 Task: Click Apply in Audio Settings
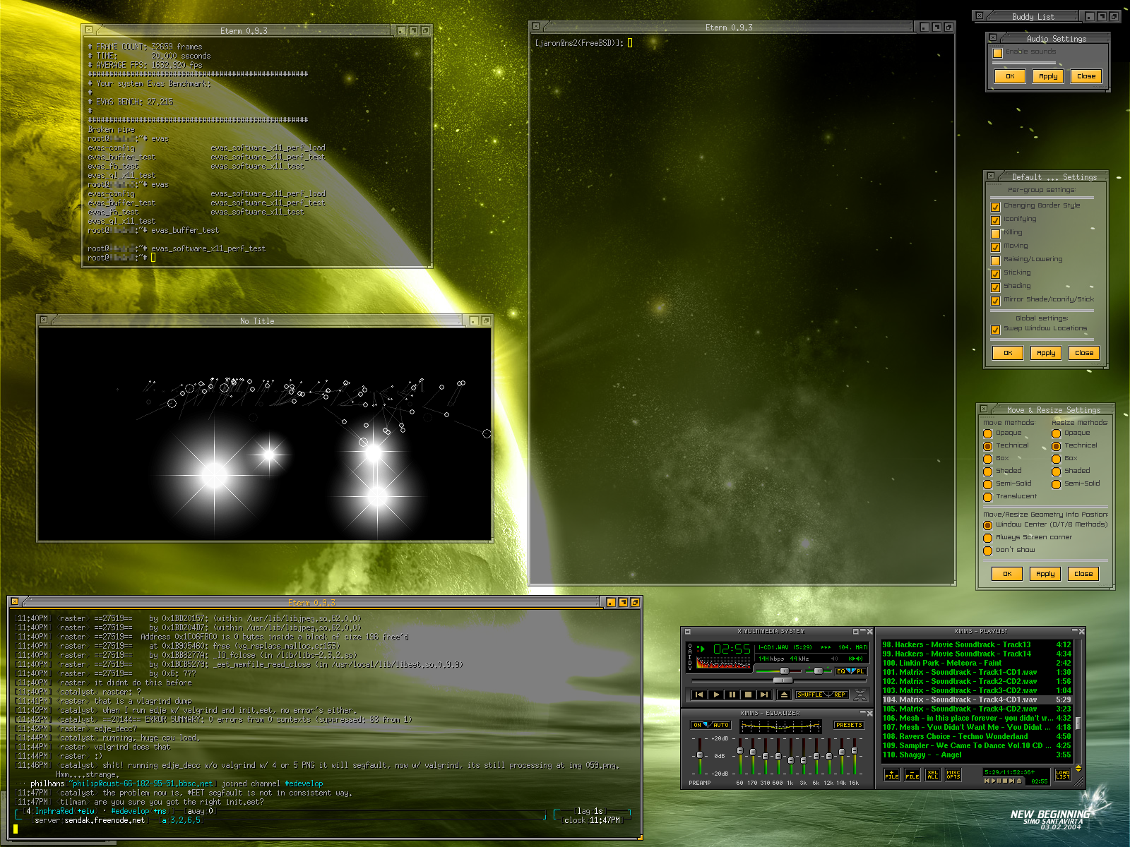click(1048, 76)
